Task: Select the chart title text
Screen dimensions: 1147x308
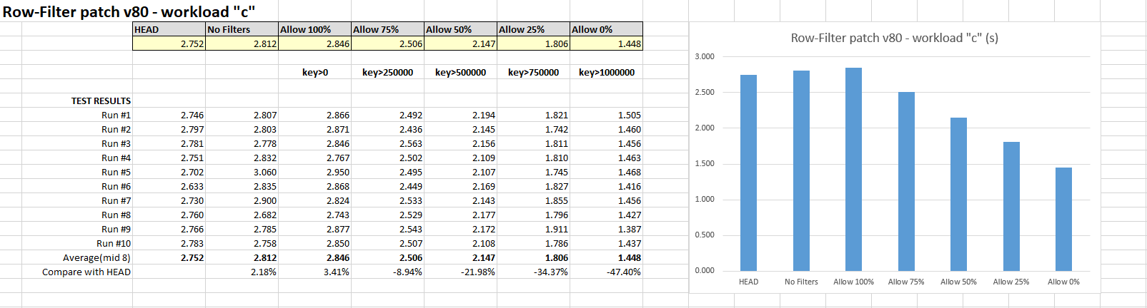Action: (x=894, y=38)
